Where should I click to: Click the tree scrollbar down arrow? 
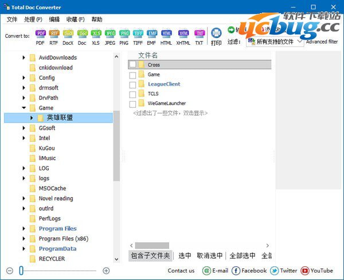pyautogui.click(x=116, y=259)
